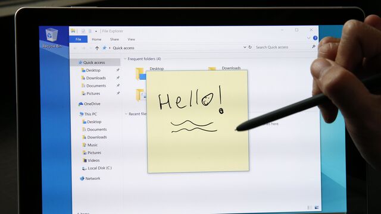Click Quick access text in the address bar
Image resolution: width=381 pixels, height=214 pixels.
coord(123,48)
